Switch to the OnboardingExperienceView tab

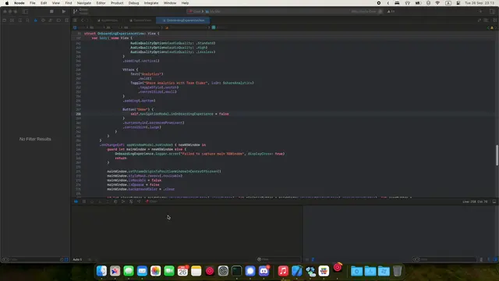[x=183, y=20]
